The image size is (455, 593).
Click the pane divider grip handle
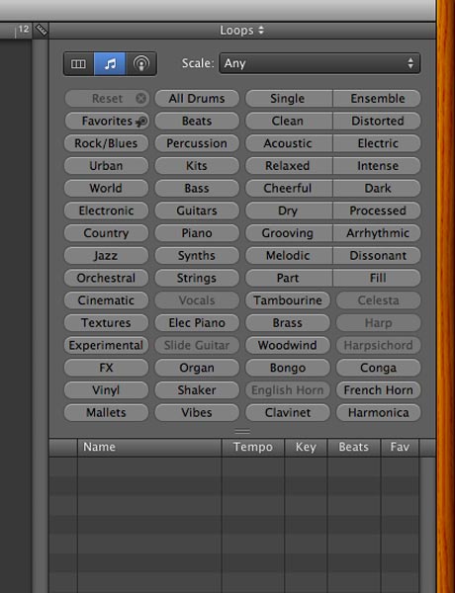tap(242, 431)
